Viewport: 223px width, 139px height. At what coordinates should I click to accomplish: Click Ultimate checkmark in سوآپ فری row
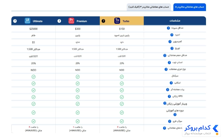click(33, 121)
